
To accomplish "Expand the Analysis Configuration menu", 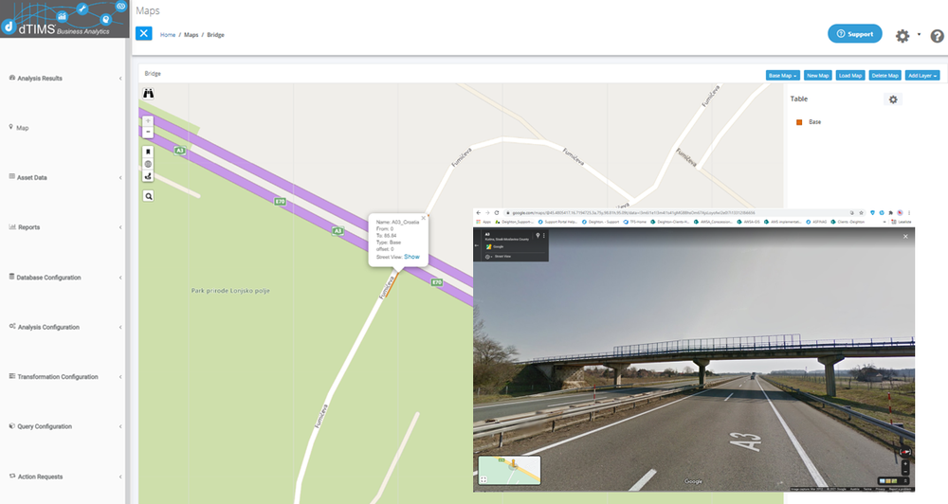I will 65,327.
